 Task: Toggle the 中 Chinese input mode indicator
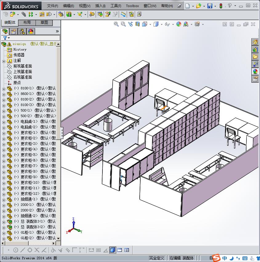coord(225,258)
